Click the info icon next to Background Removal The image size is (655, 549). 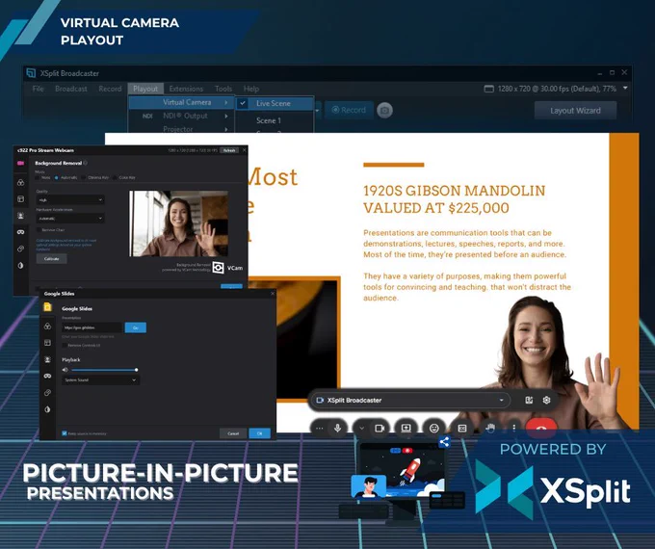pyautogui.click(x=85, y=163)
